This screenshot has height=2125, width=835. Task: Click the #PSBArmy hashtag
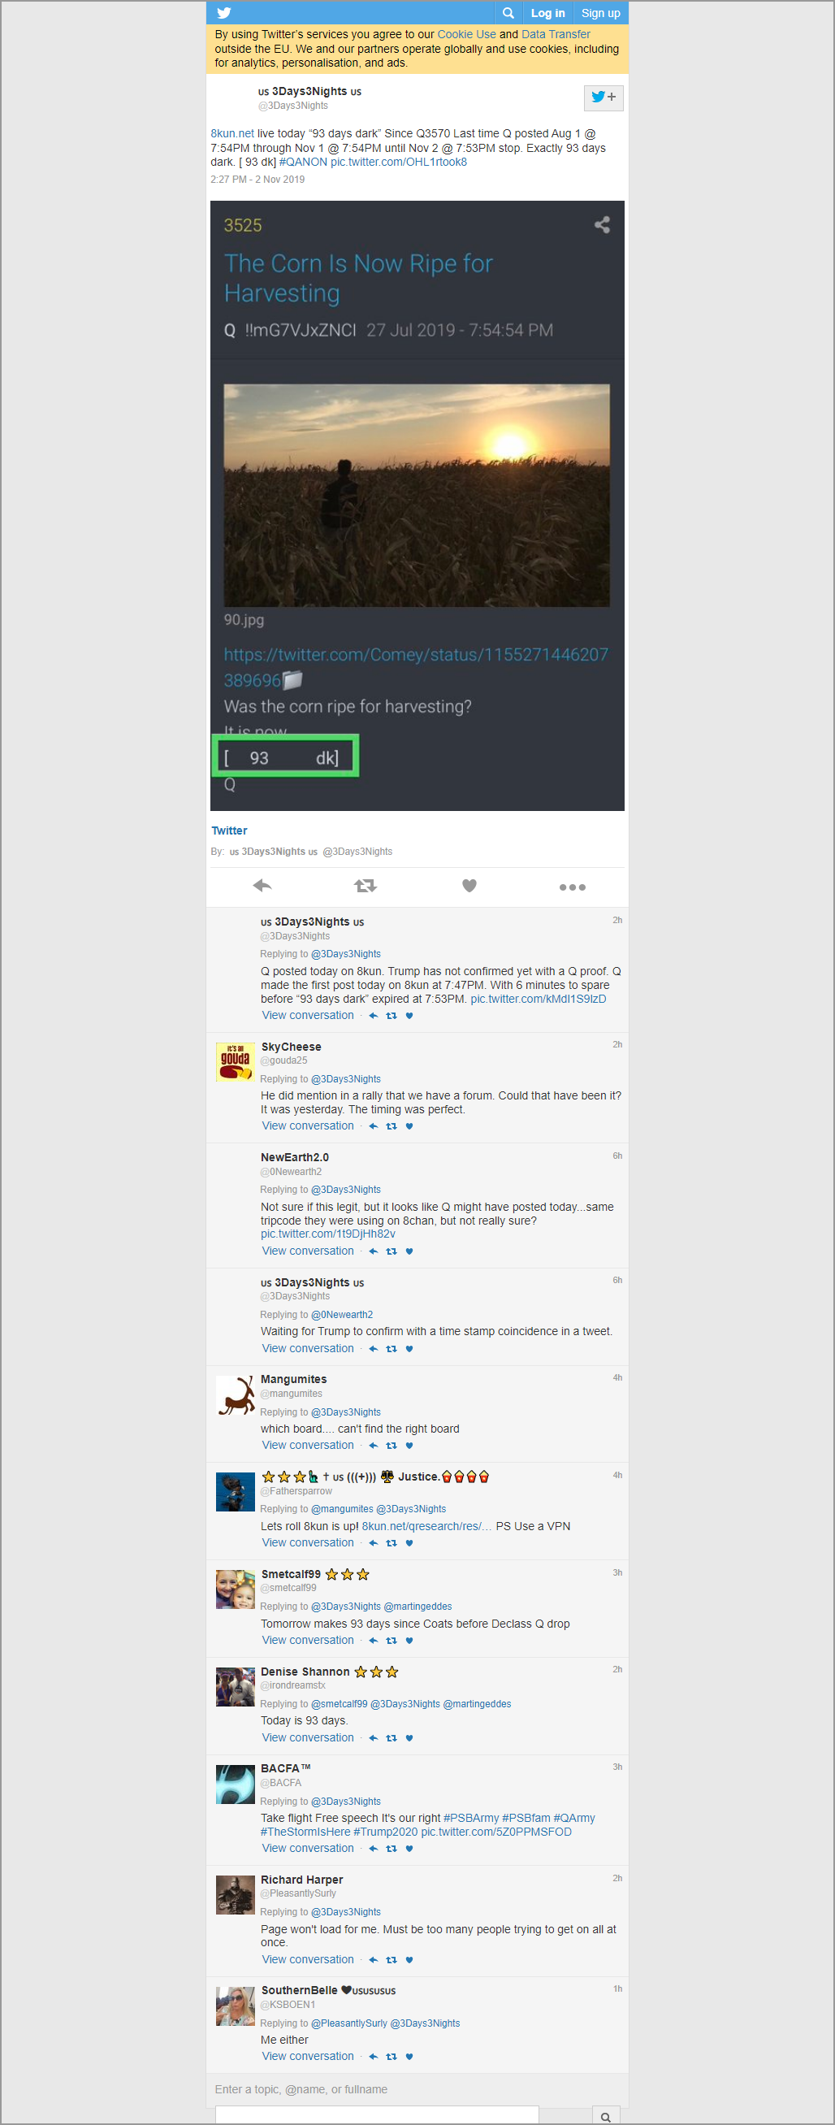tap(471, 1818)
